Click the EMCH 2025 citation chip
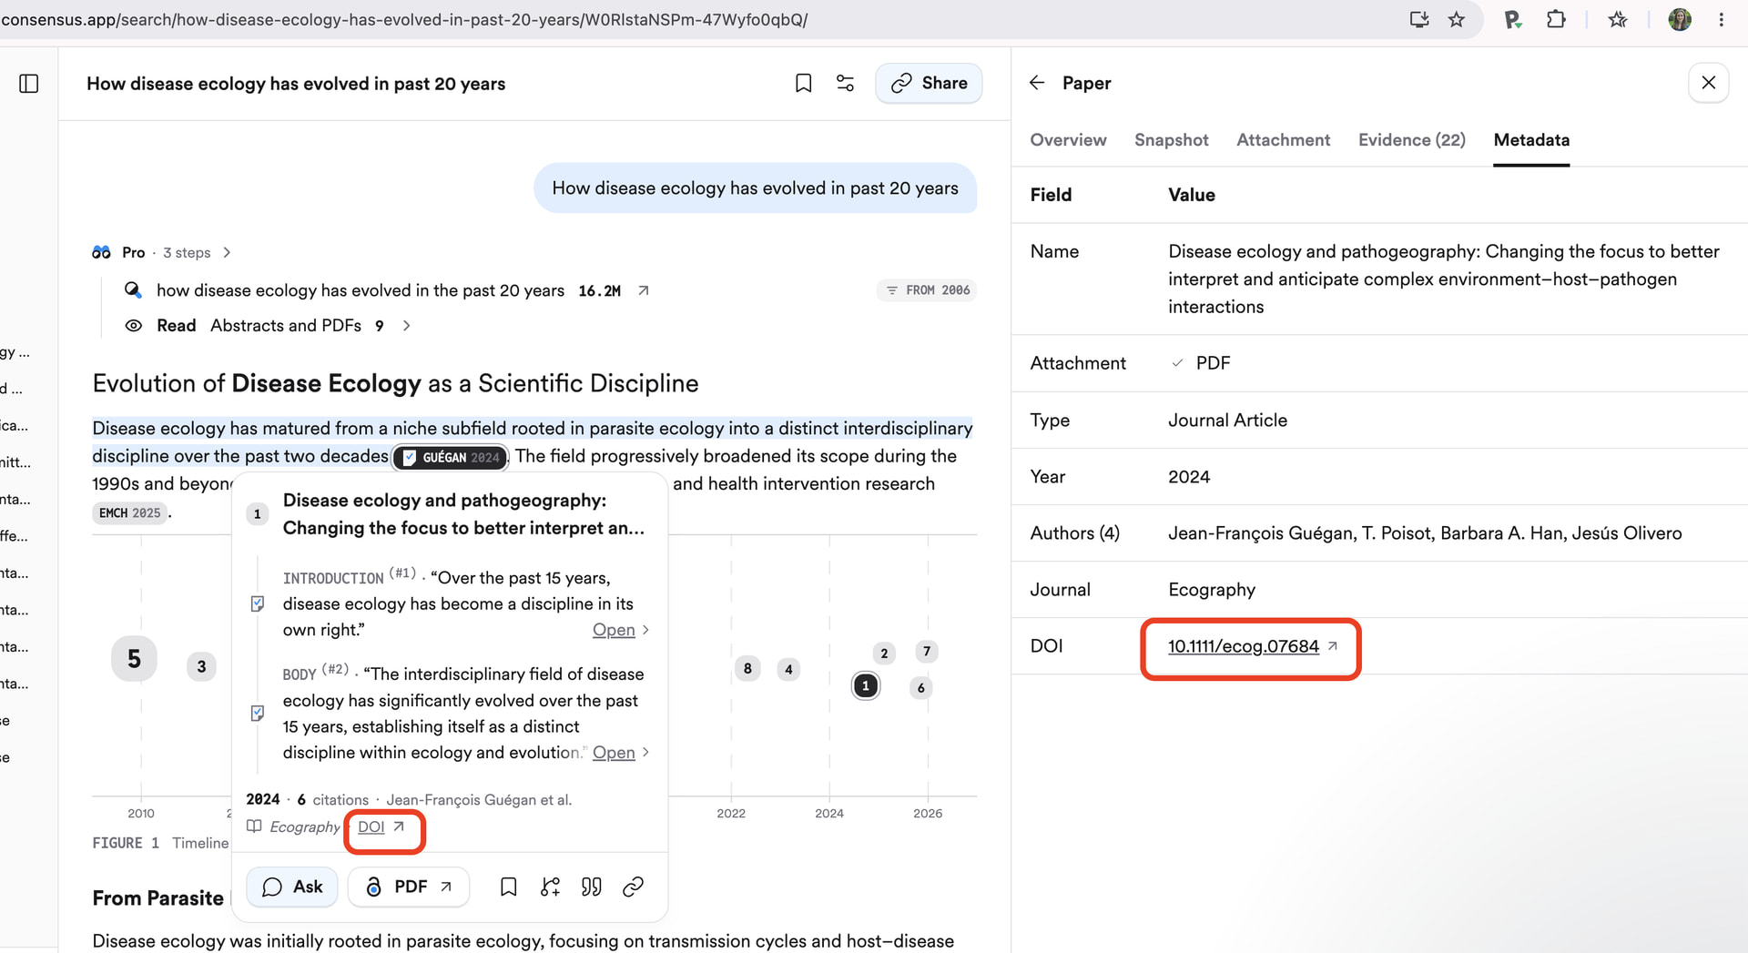 [129, 513]
